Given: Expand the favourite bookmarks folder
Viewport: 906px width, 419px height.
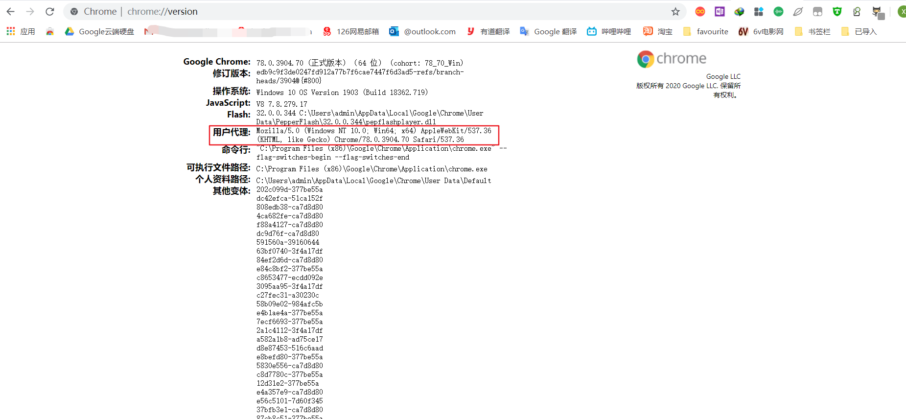Looking at the screenshot, I should pos(705,31).
